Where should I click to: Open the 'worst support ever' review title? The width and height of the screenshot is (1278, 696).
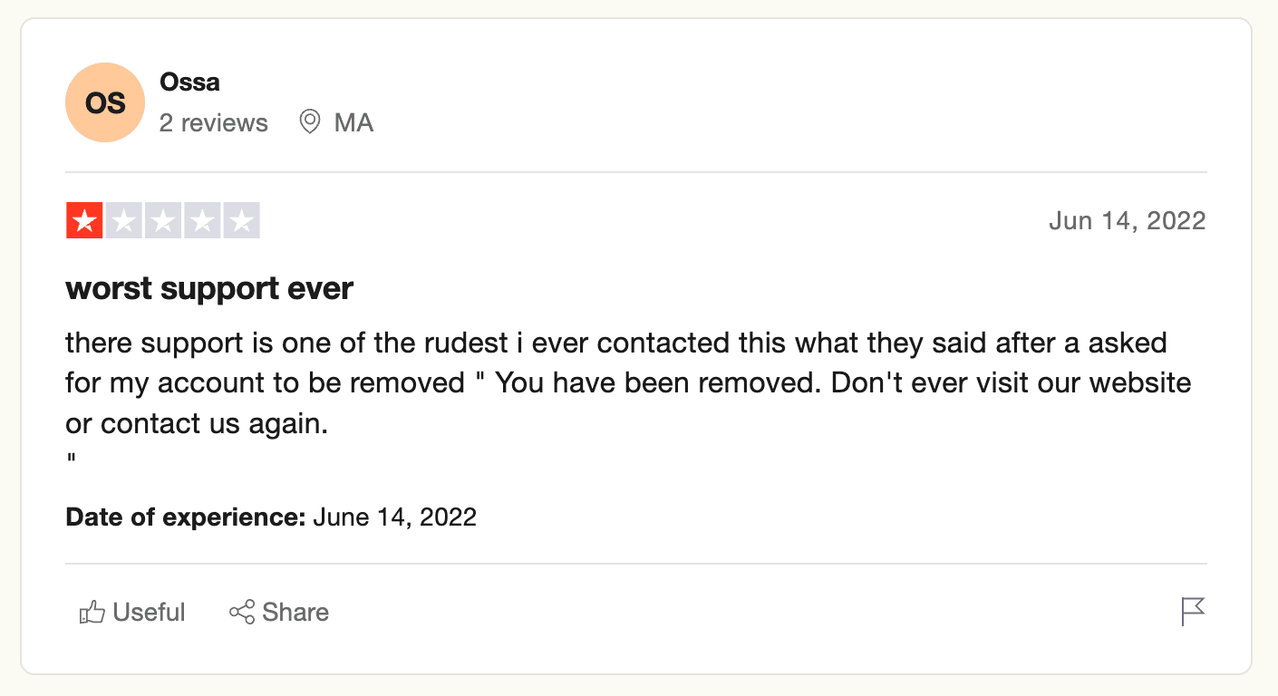(x=209, y=289)
